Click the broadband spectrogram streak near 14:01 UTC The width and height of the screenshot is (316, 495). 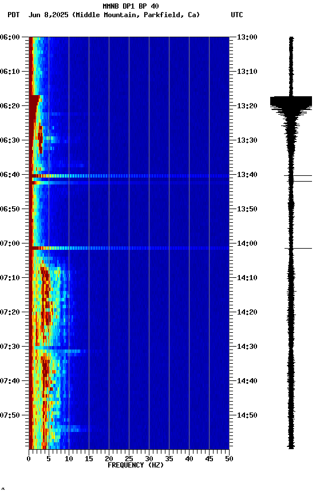point(129,248)
